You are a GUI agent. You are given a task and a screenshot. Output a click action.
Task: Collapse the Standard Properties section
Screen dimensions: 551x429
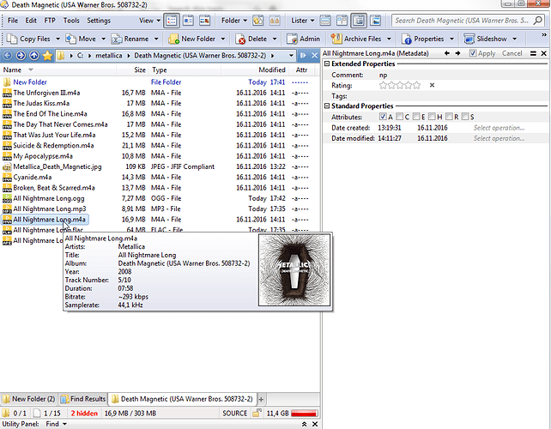tap(327, 106)
